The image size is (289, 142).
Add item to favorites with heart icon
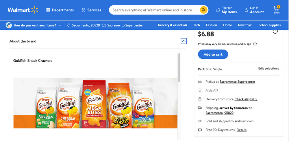pos(275,32)
